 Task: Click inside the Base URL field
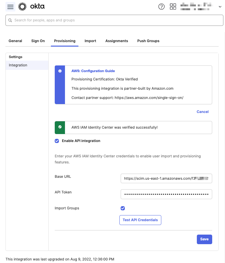pos(166,178)
